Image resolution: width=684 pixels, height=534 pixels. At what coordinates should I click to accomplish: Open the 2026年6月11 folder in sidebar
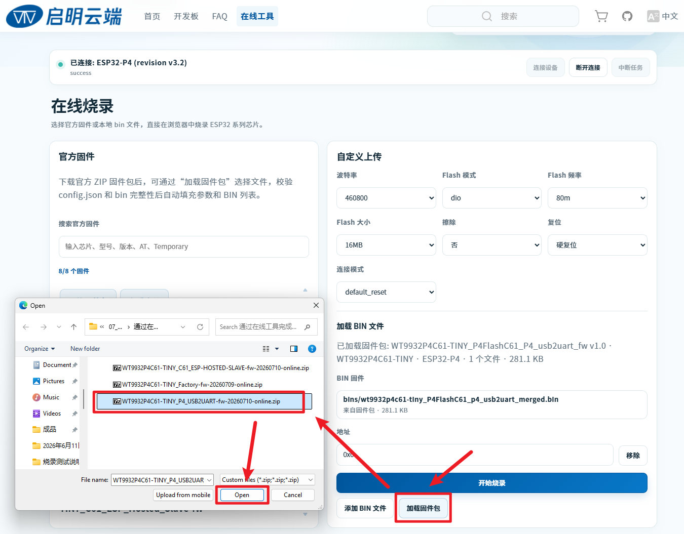tap(55, 445)
